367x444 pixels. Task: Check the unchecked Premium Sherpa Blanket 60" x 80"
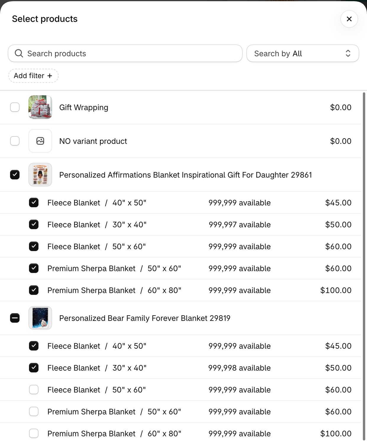tap(34, 433)
